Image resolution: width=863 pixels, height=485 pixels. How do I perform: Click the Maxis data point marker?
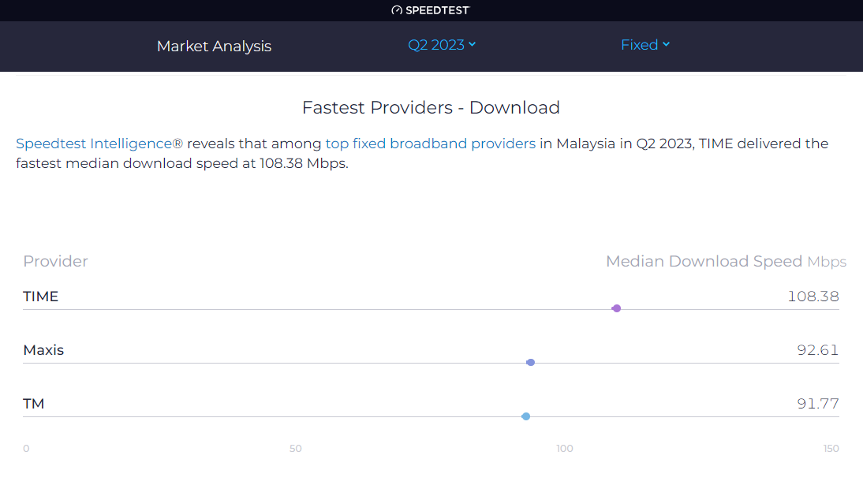point(531,363)
